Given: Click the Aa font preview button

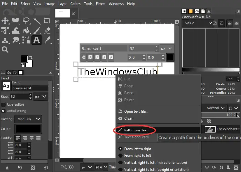Looking at the screenshot, I should click(6, 86).
